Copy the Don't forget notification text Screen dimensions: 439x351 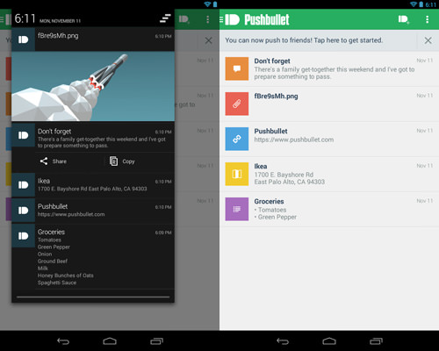(122, 161)
